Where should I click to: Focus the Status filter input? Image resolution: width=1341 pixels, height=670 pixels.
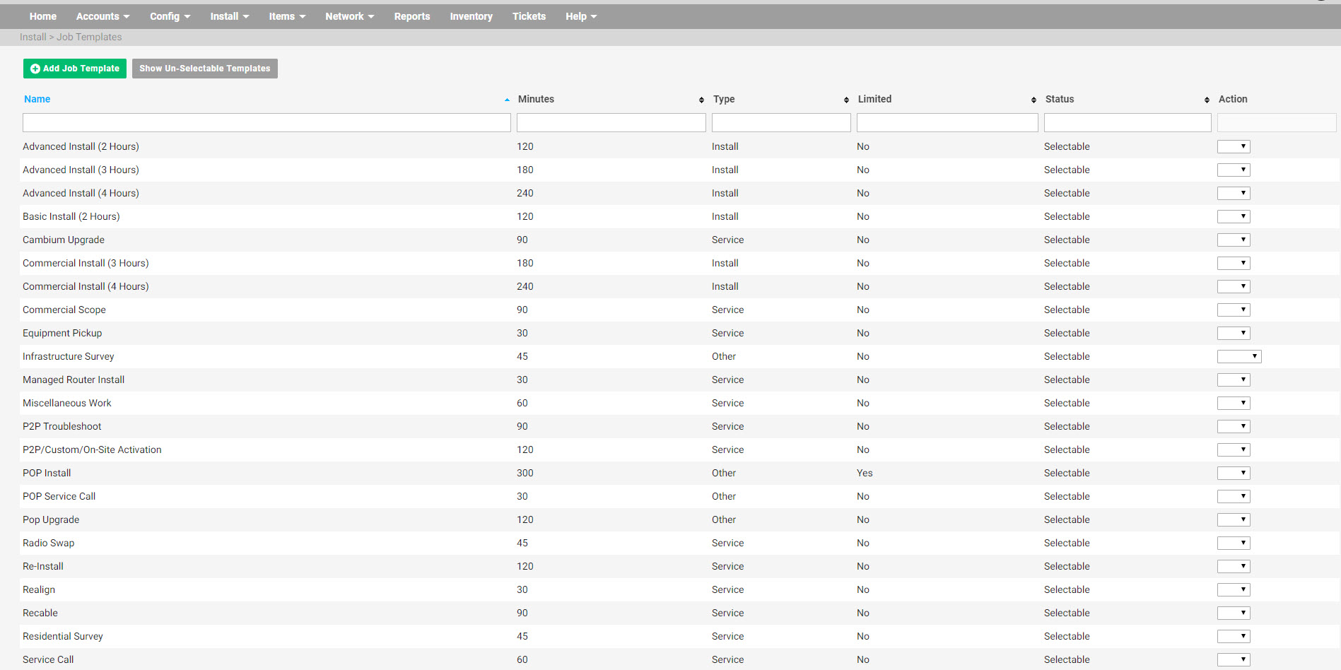tap(1128, 123)
